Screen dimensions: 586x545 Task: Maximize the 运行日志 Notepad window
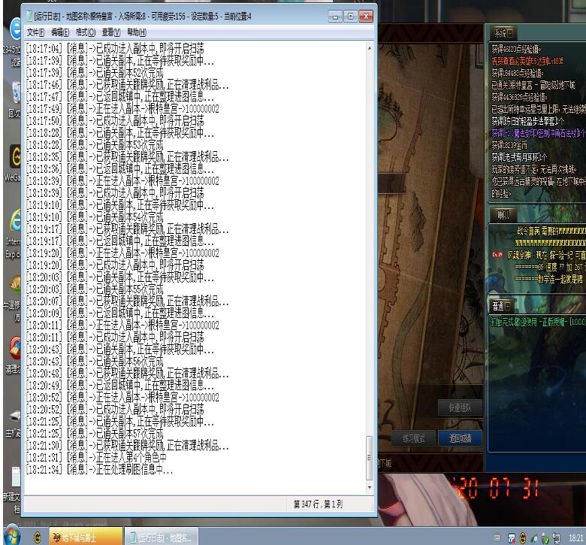350,17
